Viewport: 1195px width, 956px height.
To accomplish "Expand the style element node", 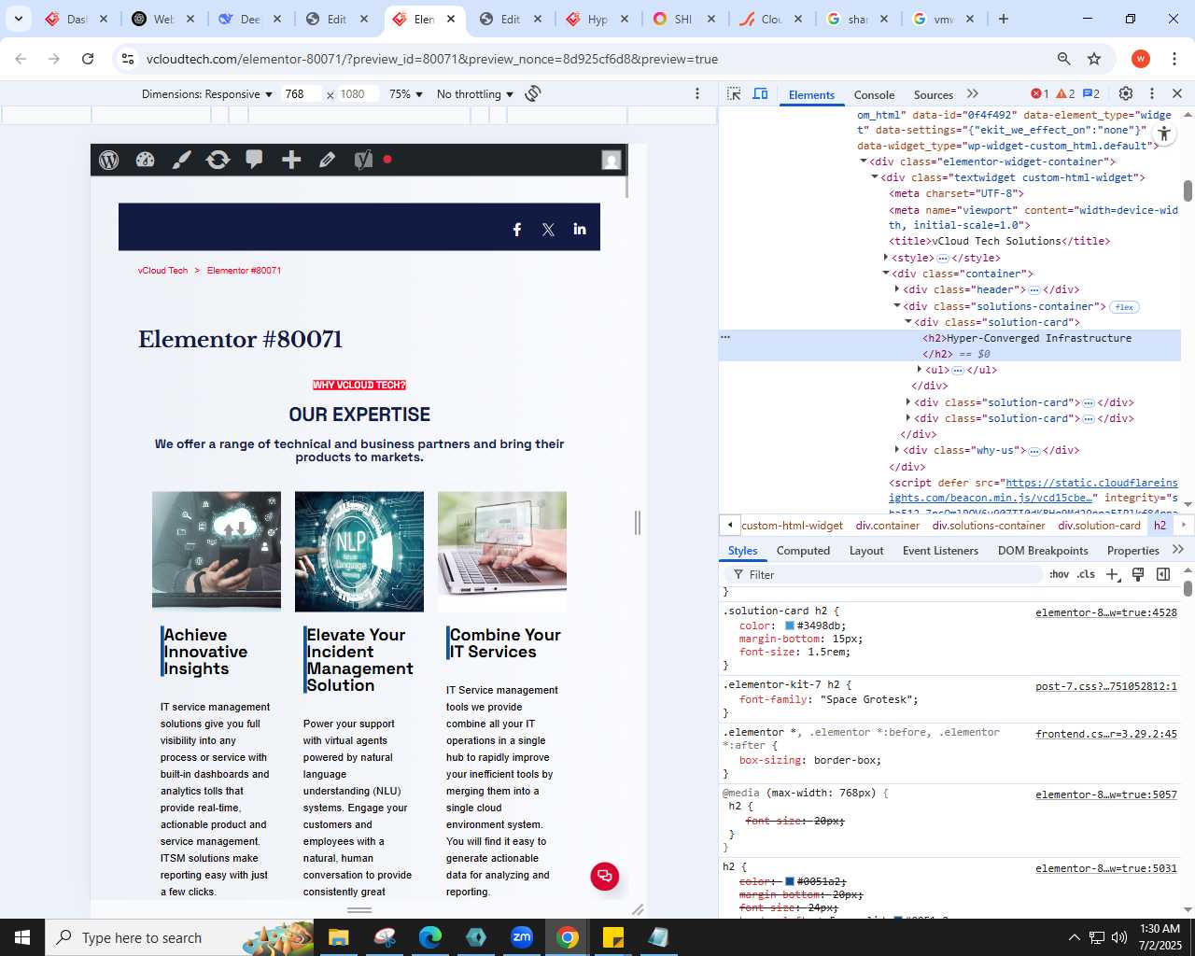I will click(886, 258).
